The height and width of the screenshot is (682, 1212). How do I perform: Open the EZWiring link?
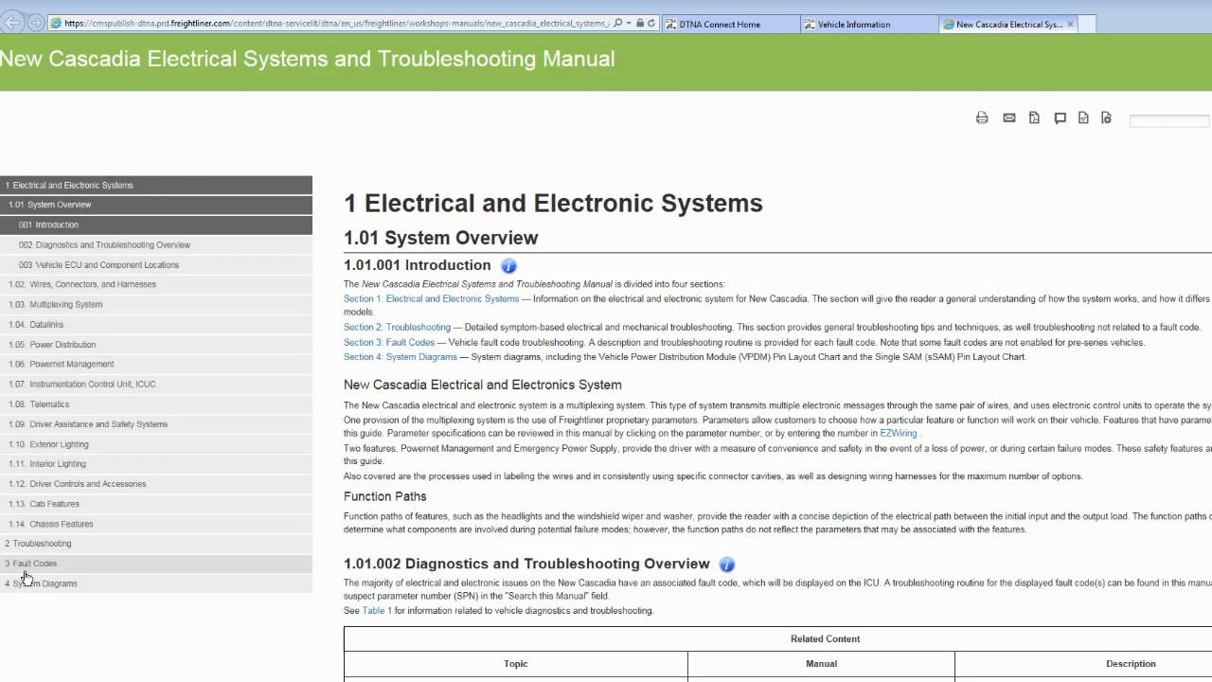[899, 434]
